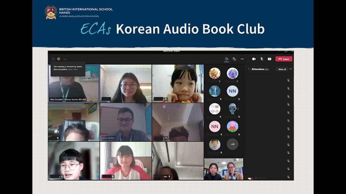Viewport: 346px width, 194px height.
Task: Click the red recording indicator icon
Action: pyautogui.click(x=59, y=59)
